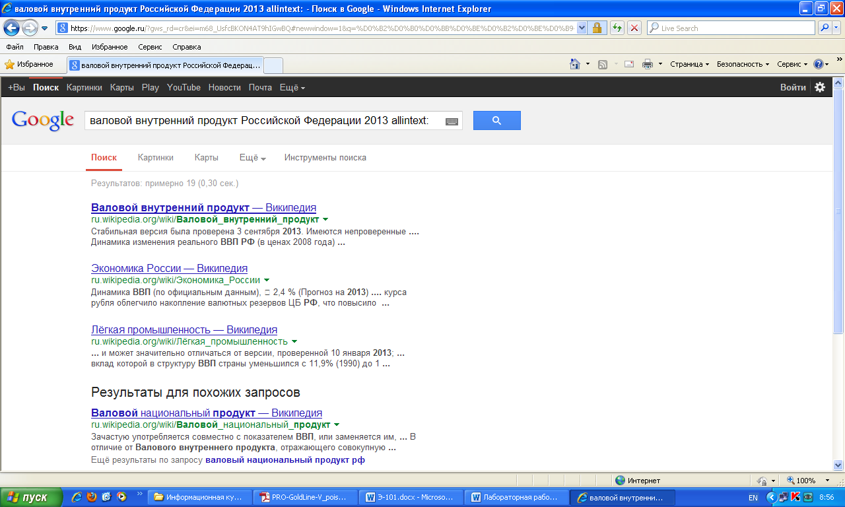
Task: Open the recent pages dropdown next to Forward
Action: [x=45, y=28]
